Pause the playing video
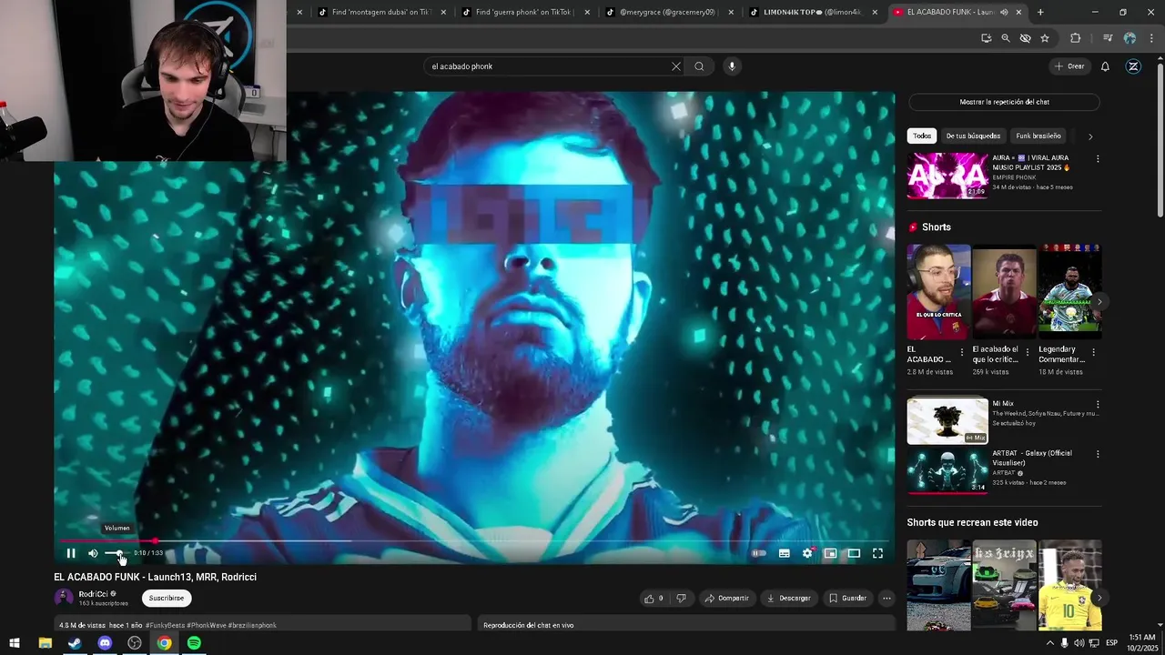 (x=71, y=553)
